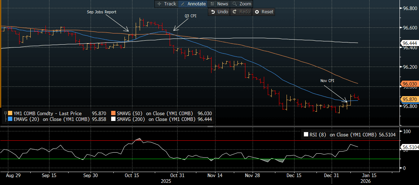
Task: Activate the Track crosshair tool
Action: click(x=166, y=4)
